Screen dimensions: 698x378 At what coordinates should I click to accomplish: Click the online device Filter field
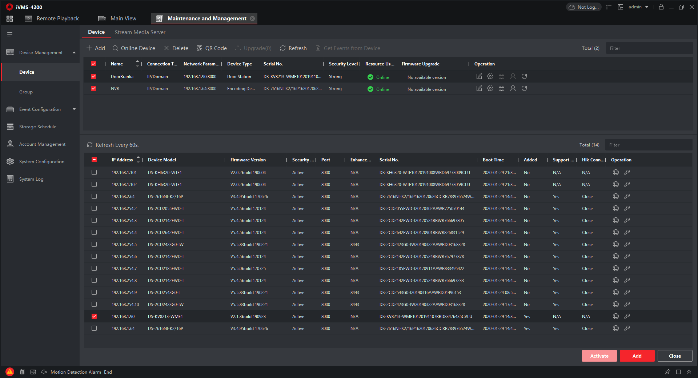[649, 145]
